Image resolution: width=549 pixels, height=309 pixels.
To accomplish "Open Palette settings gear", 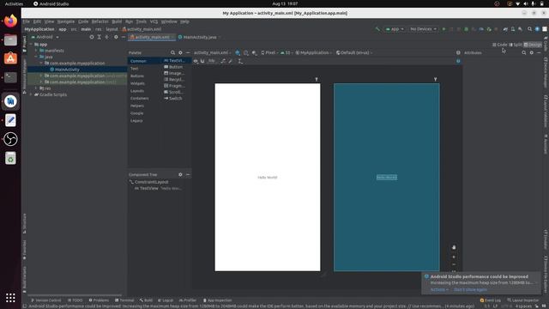I will 180,52.
